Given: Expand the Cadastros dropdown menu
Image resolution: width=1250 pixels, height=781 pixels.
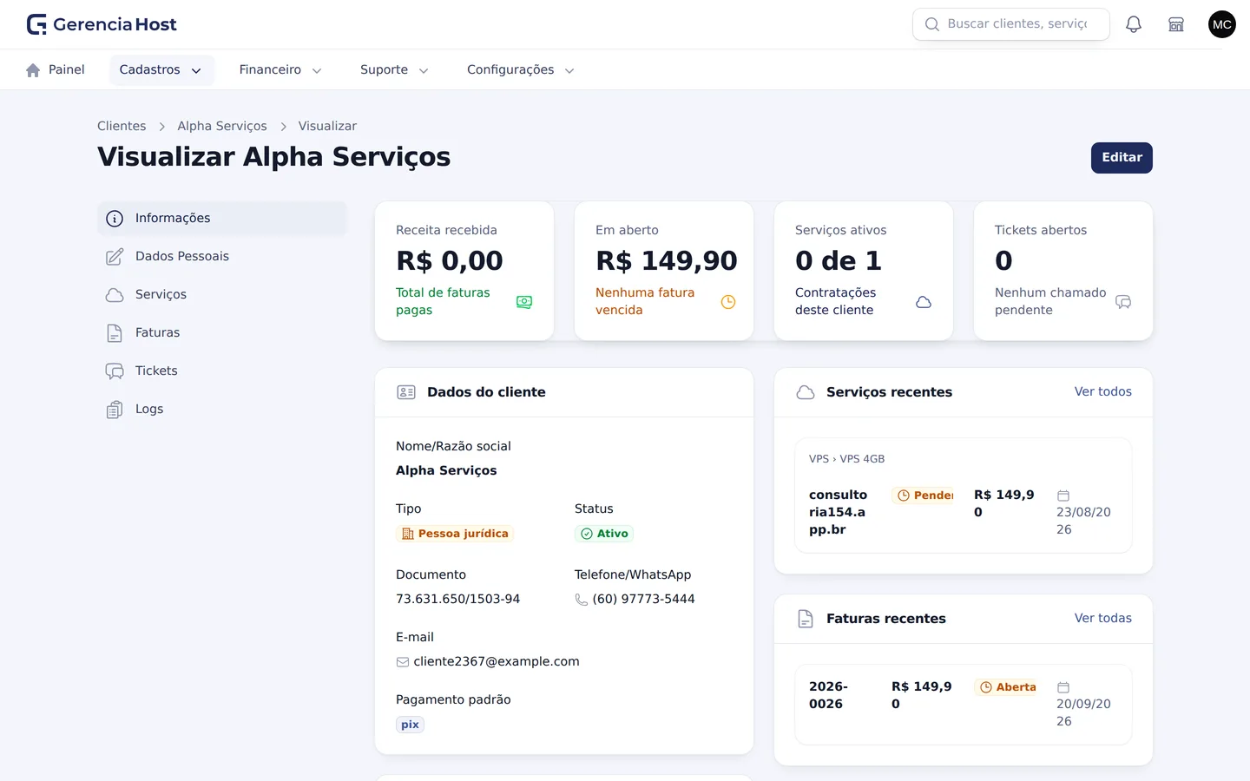Looking at the screenshot, I should [x=161, y=70].
